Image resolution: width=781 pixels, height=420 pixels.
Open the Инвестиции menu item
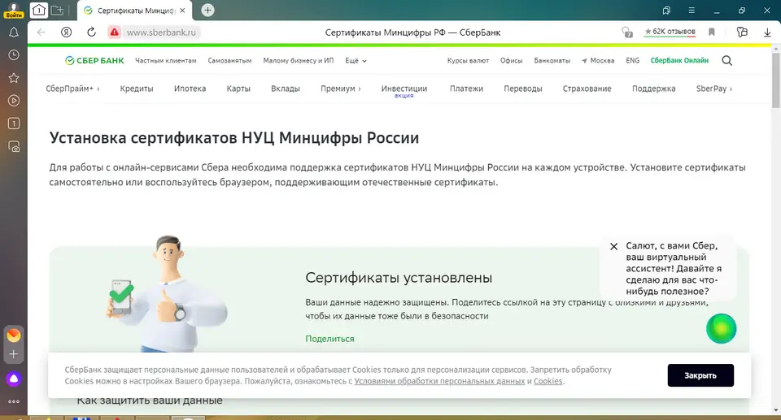404,89
